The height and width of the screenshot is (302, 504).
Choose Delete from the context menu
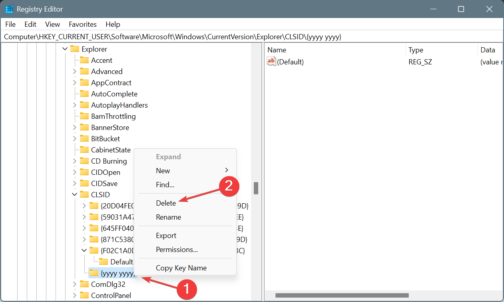pyautogui.click(x=166, y=203)
